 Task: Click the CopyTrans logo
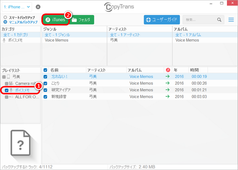119,7
